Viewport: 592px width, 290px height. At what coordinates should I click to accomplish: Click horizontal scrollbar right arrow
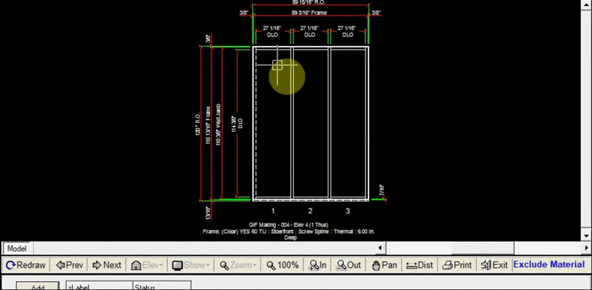587,248
